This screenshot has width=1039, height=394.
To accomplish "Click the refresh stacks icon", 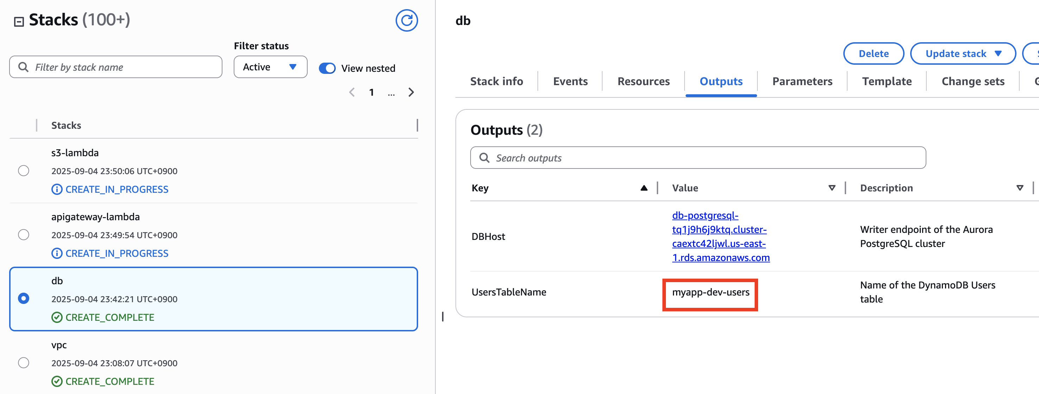I will tap(406, 20).
